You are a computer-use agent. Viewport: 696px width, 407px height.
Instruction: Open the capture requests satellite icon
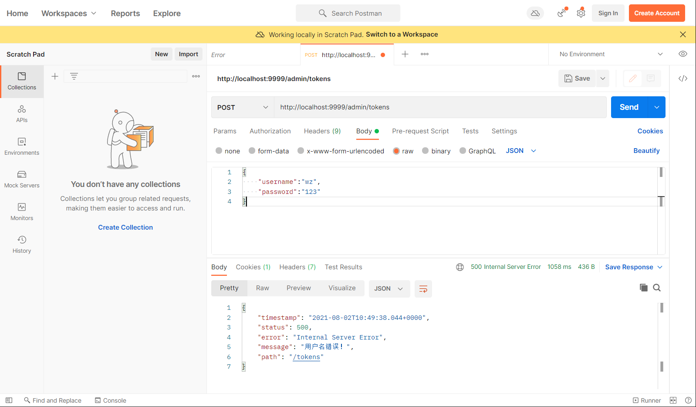pyautogui.click(x=562, y=13)
